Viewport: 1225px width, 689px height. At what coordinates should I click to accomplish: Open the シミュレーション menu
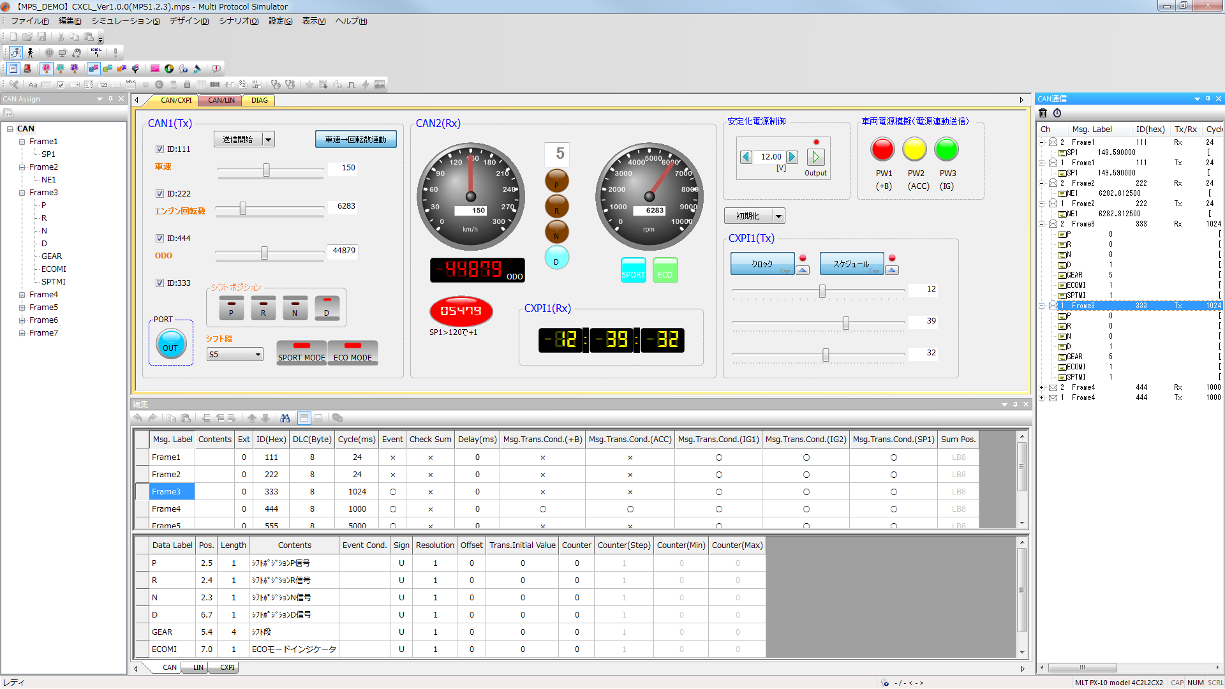pos(125,21)
